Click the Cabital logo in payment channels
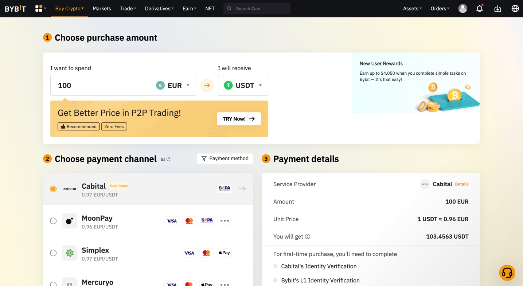Viewport: 523px width, 286px height. pyautogui.click(x=70, y=189)
